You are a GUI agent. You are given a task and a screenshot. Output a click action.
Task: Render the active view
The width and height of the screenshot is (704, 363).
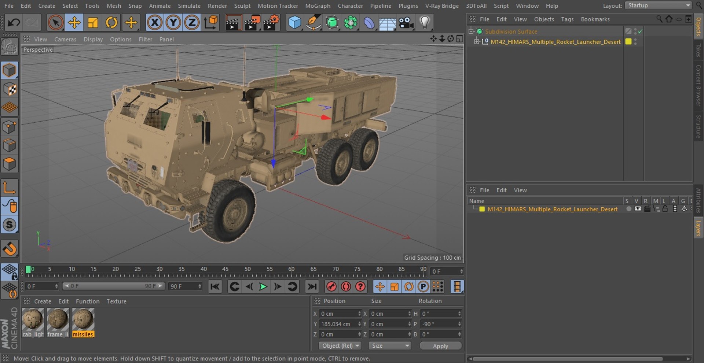click(233, 23)
